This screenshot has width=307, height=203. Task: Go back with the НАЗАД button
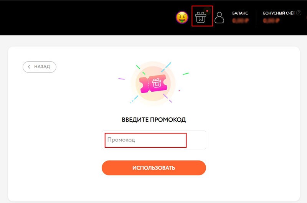(40, 67)
